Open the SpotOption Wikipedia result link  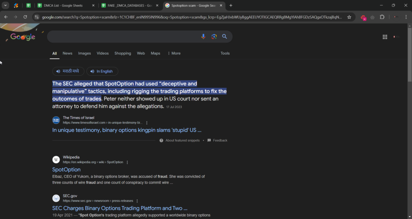[66, 169]
